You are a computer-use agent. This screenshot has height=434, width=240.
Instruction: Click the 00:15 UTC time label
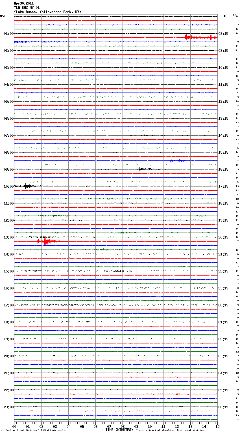[223, 305]
